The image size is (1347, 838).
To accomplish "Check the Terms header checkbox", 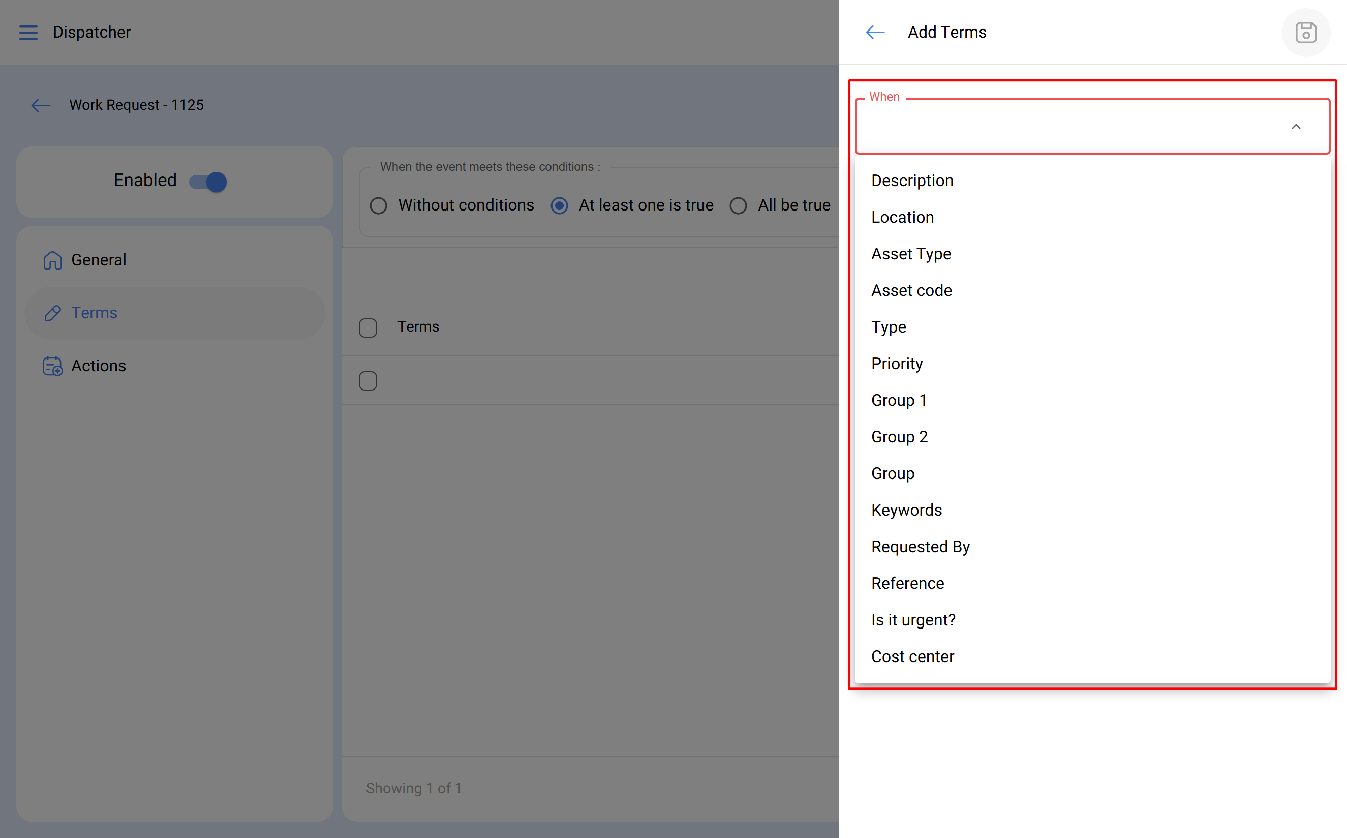I will 369,327.
